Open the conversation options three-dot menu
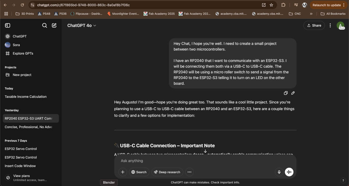The image size is (349, 186). (x=330, y=26)
